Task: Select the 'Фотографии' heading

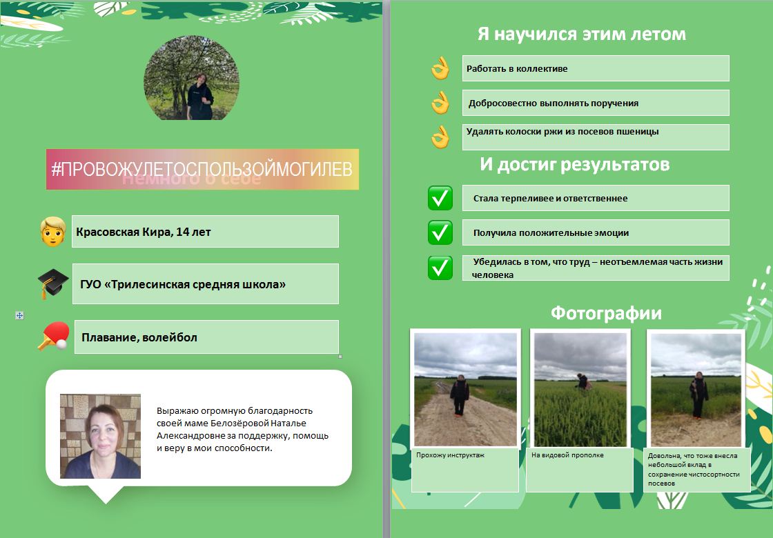Action: [606, 313]
